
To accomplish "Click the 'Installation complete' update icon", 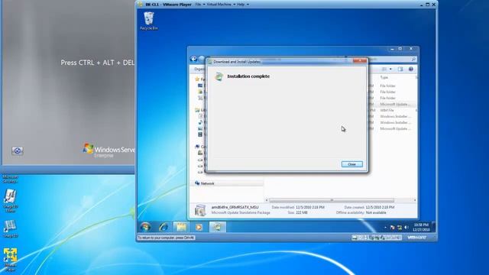I will pyautogui.click(x=219, y=76).
